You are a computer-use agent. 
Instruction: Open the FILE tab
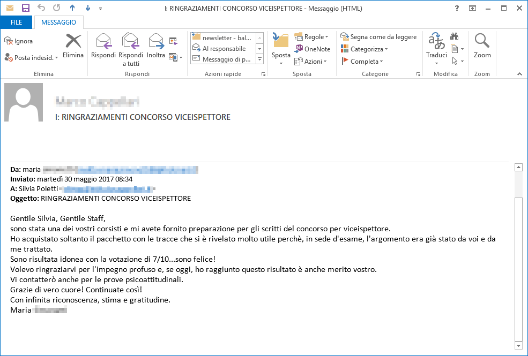click(16, 22)
